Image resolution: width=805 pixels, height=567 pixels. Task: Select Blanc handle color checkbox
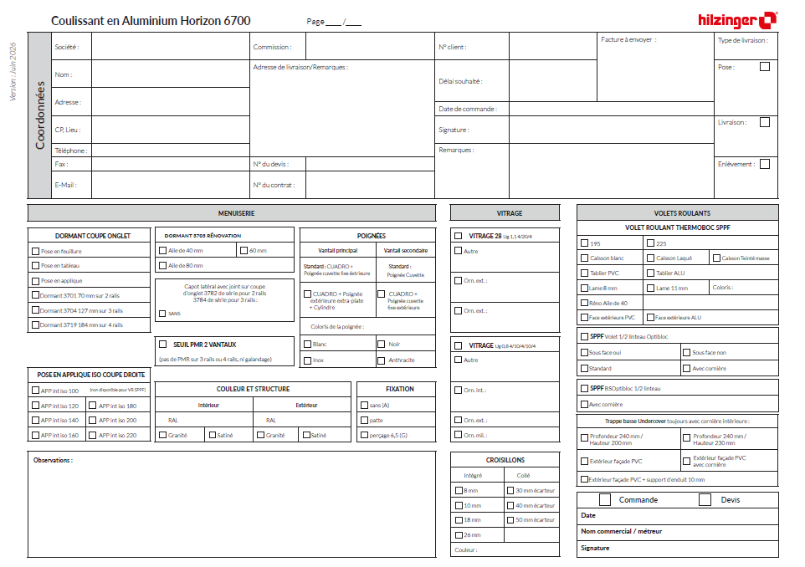pos(307,345)
